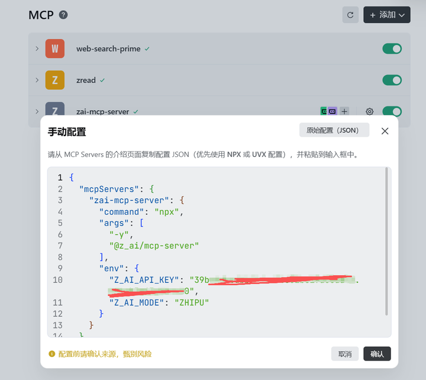Open the 添加 dropdown button
426x380 pixels.
(387, 15)
